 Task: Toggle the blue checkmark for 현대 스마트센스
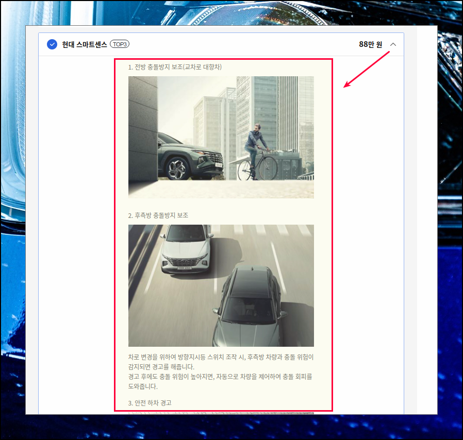(x=52, y=44)
